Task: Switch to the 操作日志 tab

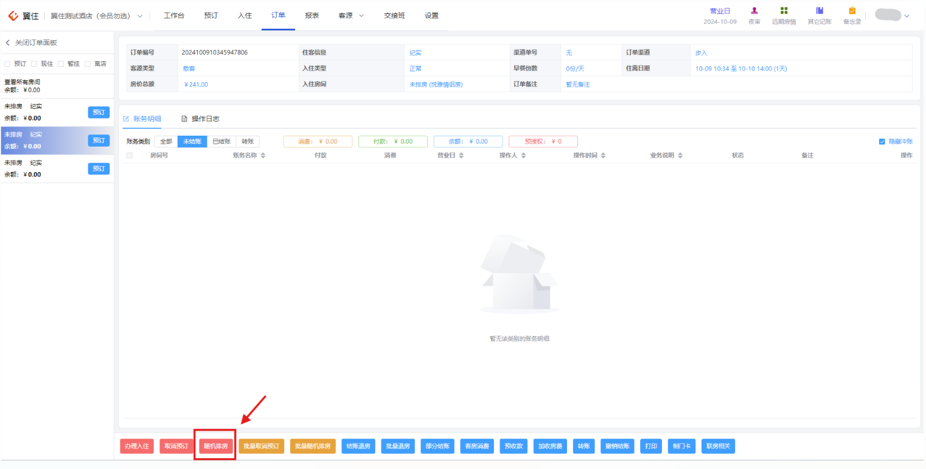Action: [x=200, y=119]
